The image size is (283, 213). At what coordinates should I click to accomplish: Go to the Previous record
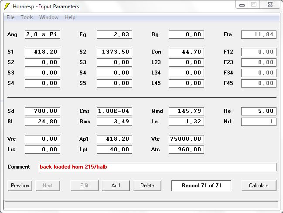point(20,186)
